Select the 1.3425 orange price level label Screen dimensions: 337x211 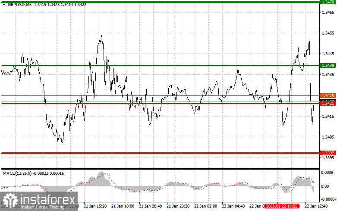[x=328, y=95]
